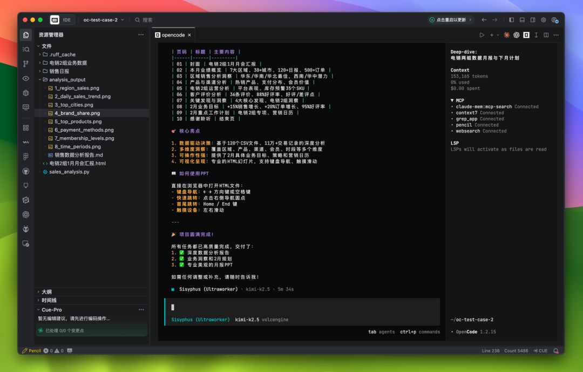Open the source control view in activity bar
Image resolution: width=583 pixels, height=372 pixels.
[26, 64]
